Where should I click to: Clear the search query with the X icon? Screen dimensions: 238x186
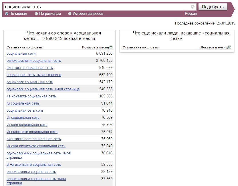[x=193, y=7]
